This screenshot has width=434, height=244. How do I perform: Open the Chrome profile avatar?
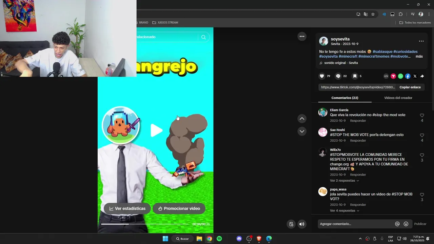click(x=421, y=14)
